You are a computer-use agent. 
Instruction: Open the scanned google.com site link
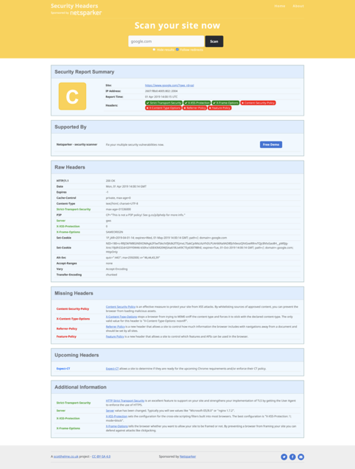pyautogui.click(x=169, y=85)
